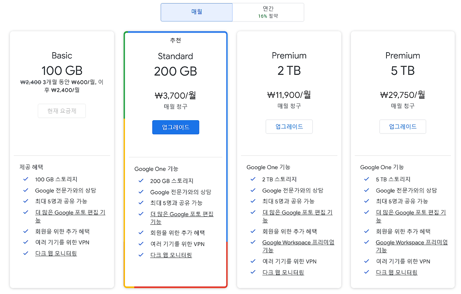Click 업그레이드 on the Standard 200 GB plan
461x294 pixels.
(x=175, y=127)
